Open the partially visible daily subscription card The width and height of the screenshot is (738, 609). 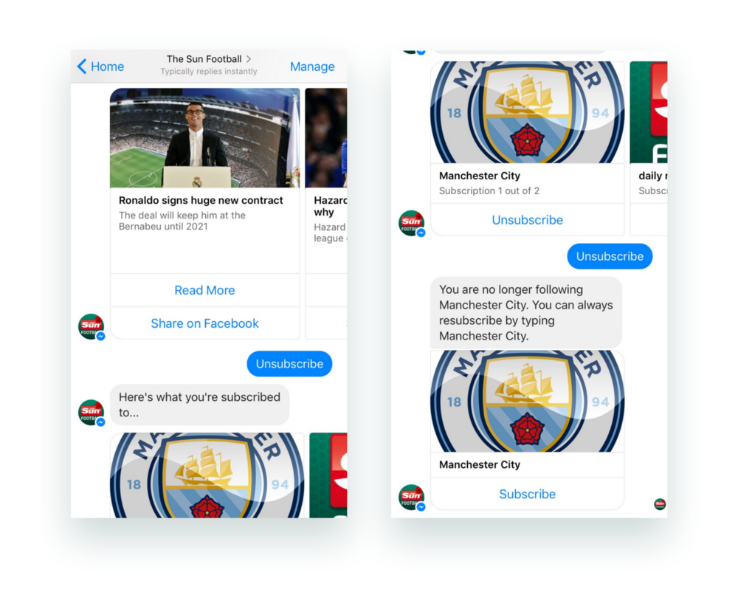tap(649, 148)
